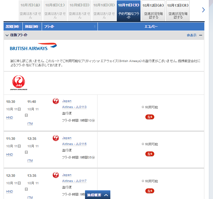Click the 左4 seats badge for the 11:30 flight

pyautogui.click(x=150, y=154)
